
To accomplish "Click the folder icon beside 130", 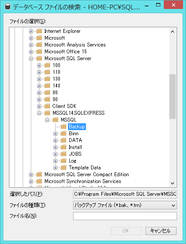I will [x=47, y=79].
